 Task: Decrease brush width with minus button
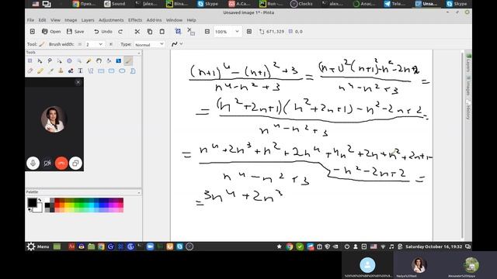tap(79, 44)
